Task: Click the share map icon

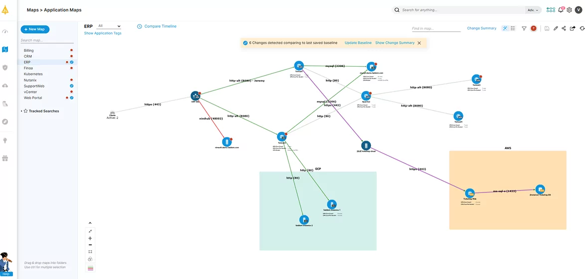Action: 564,28
